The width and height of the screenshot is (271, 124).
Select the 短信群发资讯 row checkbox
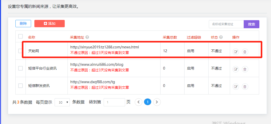coord(20,86)
